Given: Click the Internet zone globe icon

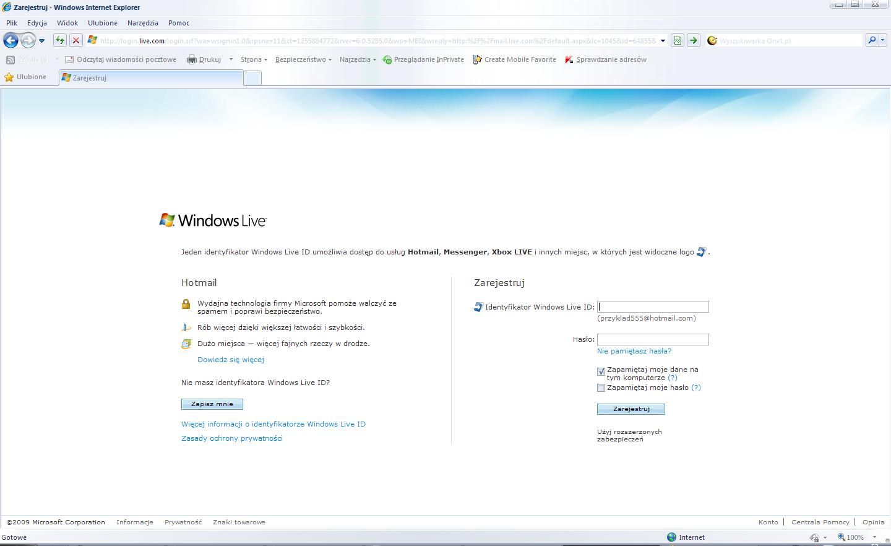Looking at the screenshot, I should click(x=671, y=537).
